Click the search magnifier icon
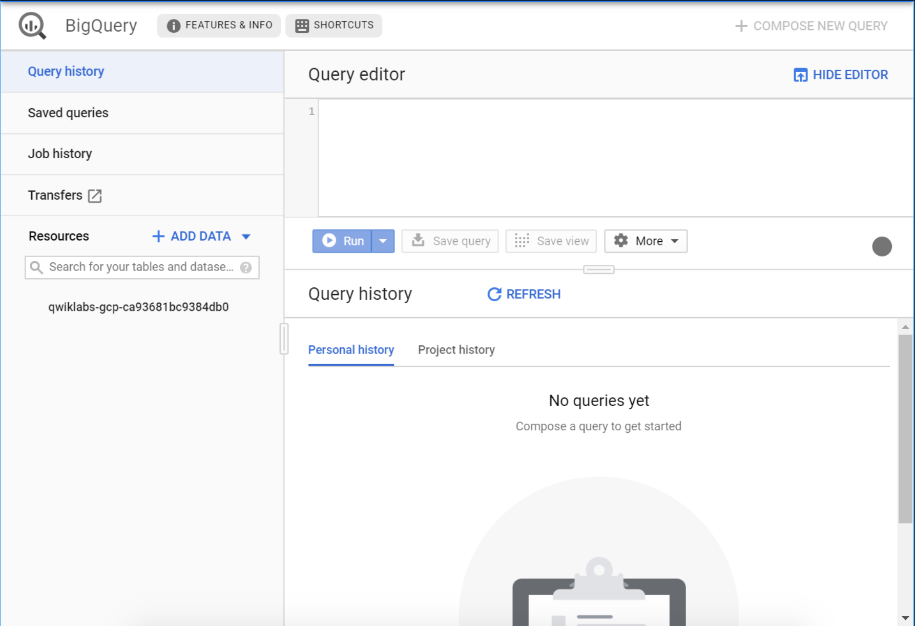 (36, 267)
